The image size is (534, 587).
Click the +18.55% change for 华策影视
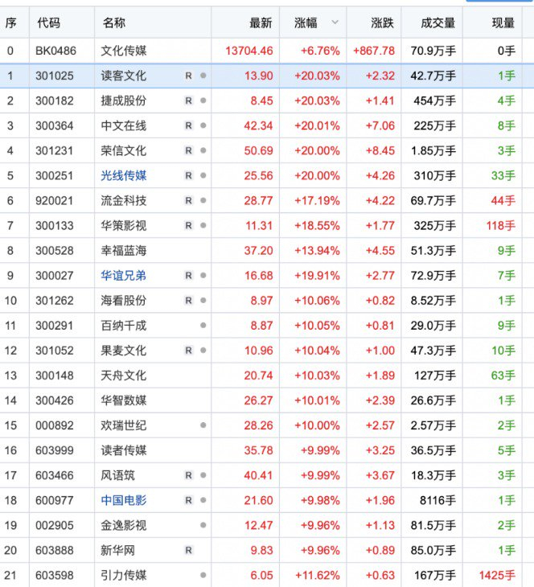317,225
